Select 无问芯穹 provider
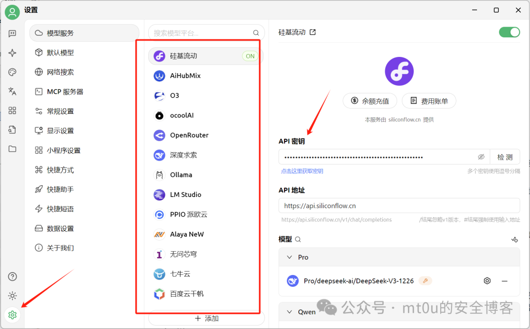This screenshot has height=329, width=530. point(206,254)
